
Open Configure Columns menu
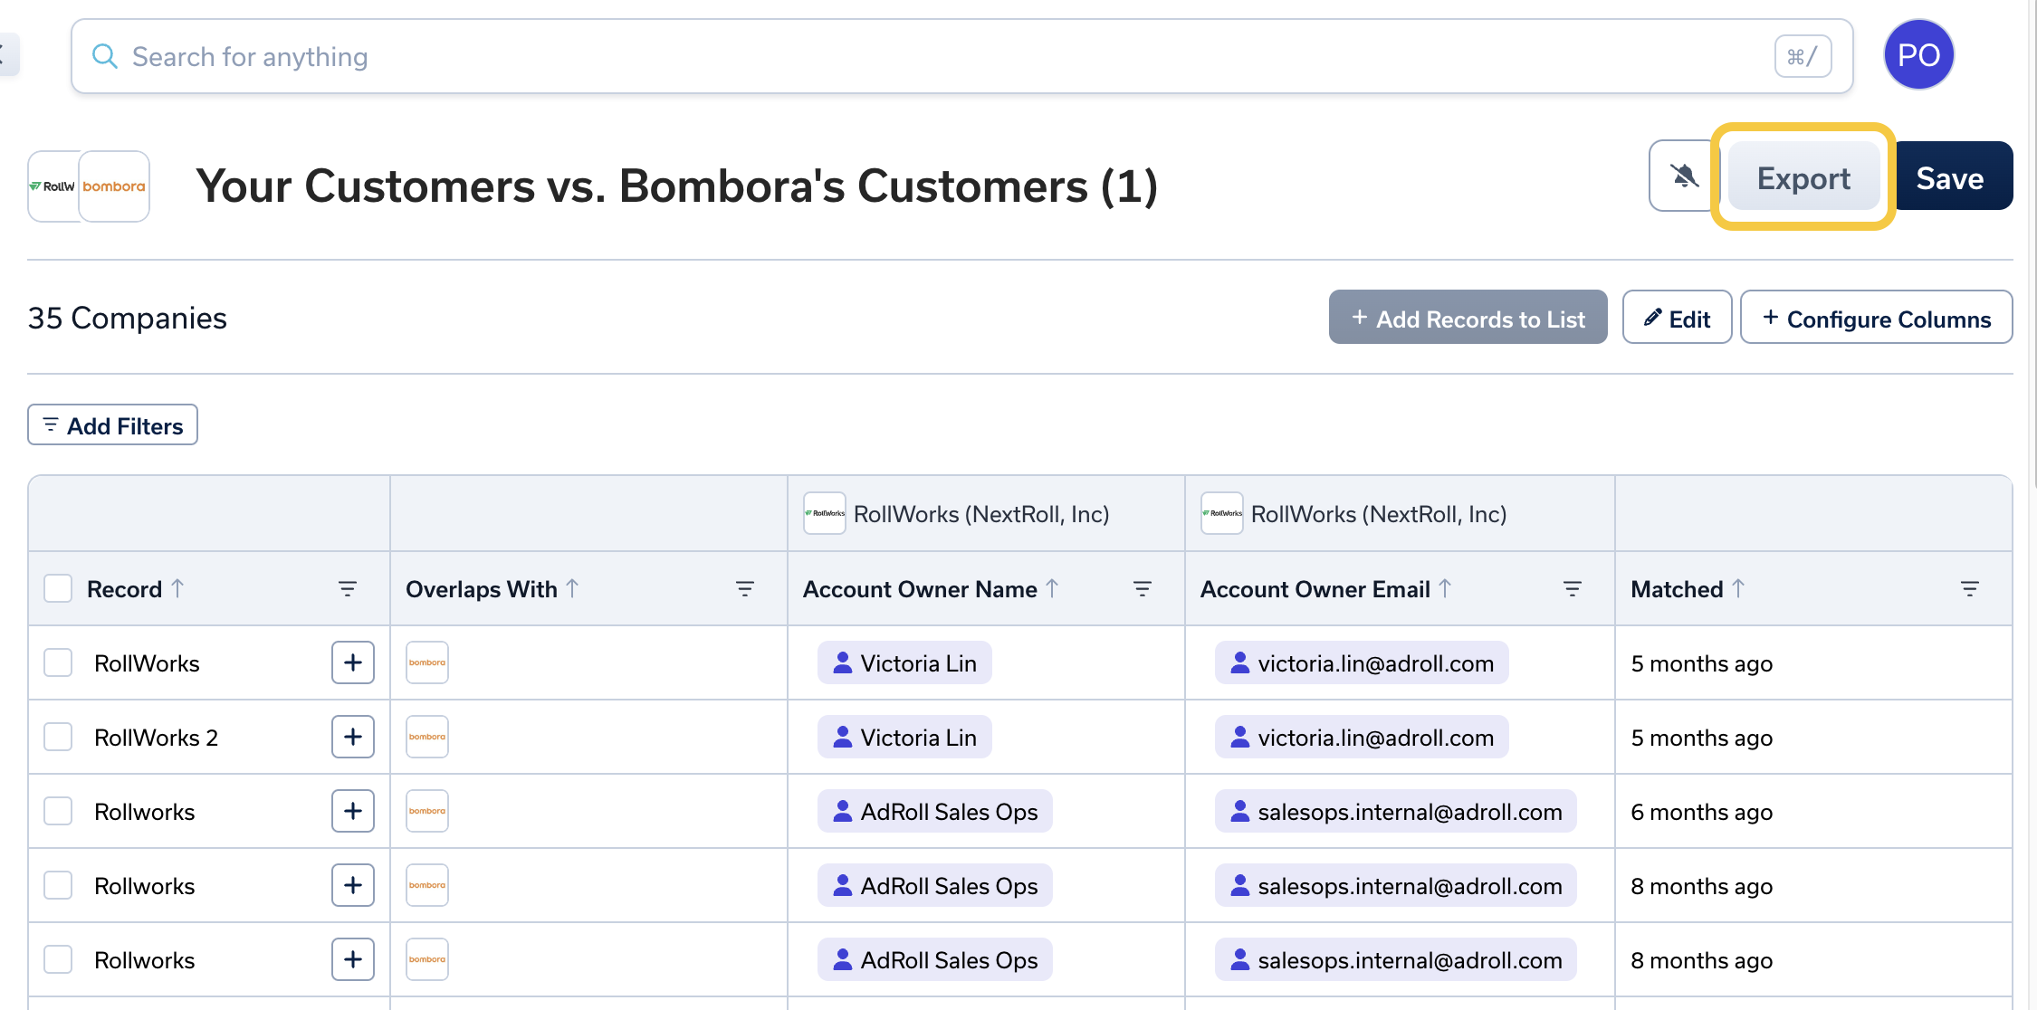1876,318
